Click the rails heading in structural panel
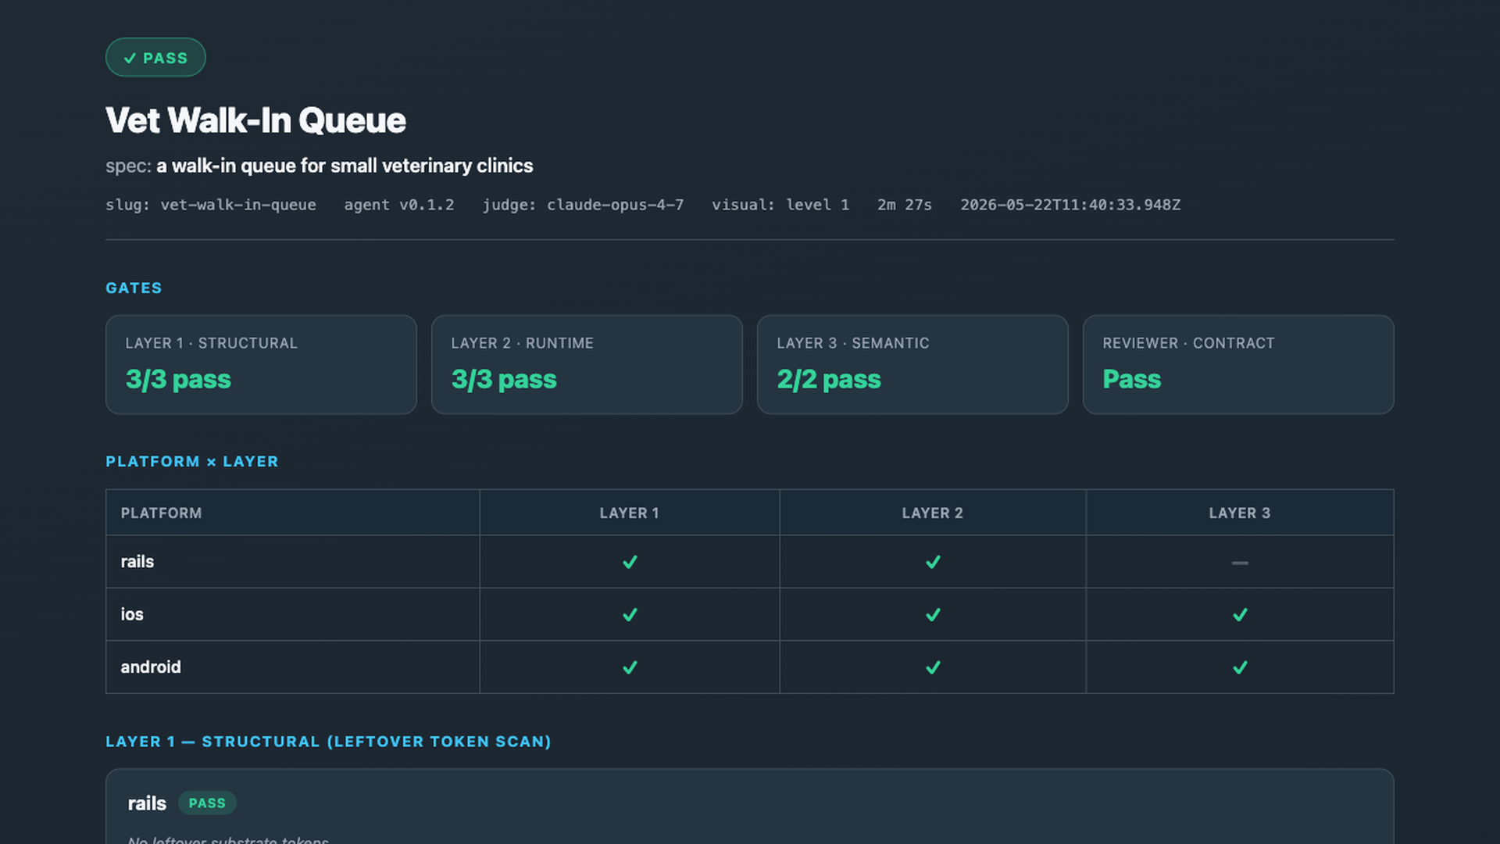 [147, 803]
